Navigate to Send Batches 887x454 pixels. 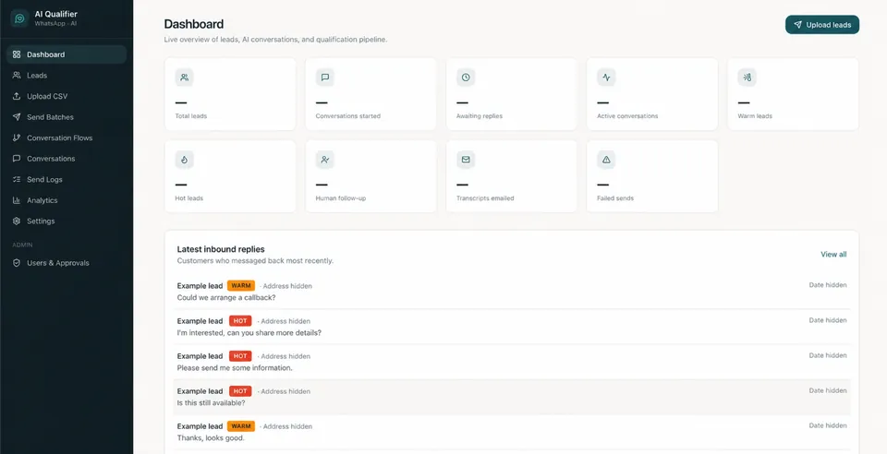click(x=67, y=117)
